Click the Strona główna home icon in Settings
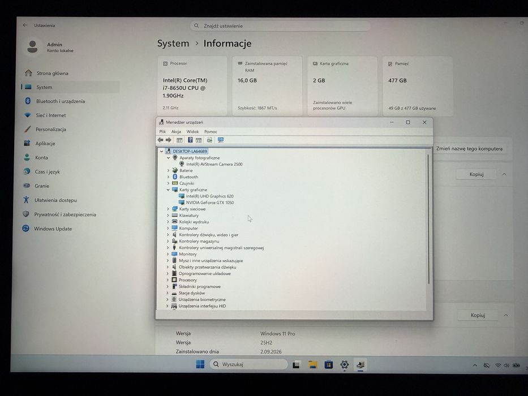Image resolution: width=528 pixels, height=396 pixels. click(x=28, y=73)
